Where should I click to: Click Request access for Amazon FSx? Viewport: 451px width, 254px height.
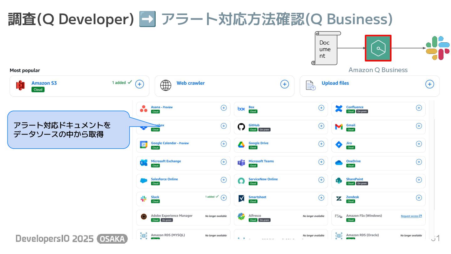click(411, 216)
